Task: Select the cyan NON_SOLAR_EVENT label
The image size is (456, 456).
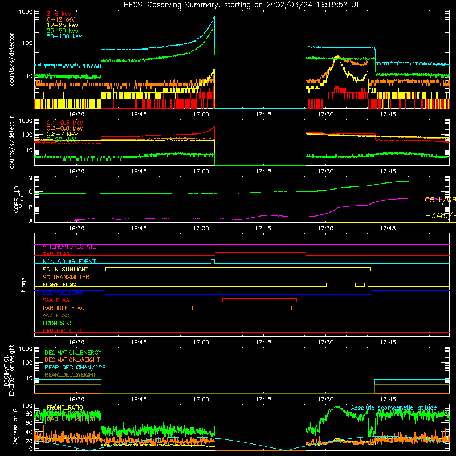Action: [x=69, y=262]
